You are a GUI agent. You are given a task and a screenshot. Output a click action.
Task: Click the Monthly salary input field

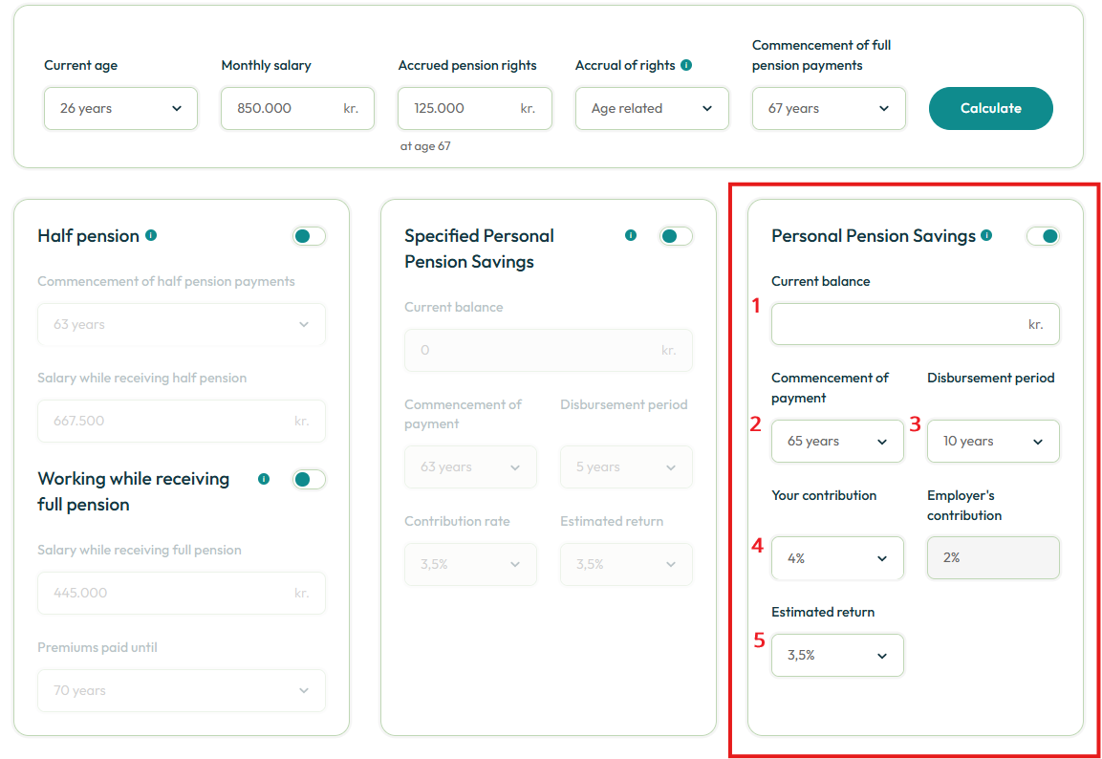click(x=297, y=108)
